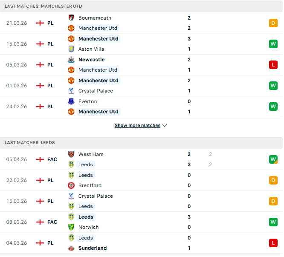Click the Crystal Palace crest in the 01.03.26 match
The image size is (284, 257).
[71, 91]
